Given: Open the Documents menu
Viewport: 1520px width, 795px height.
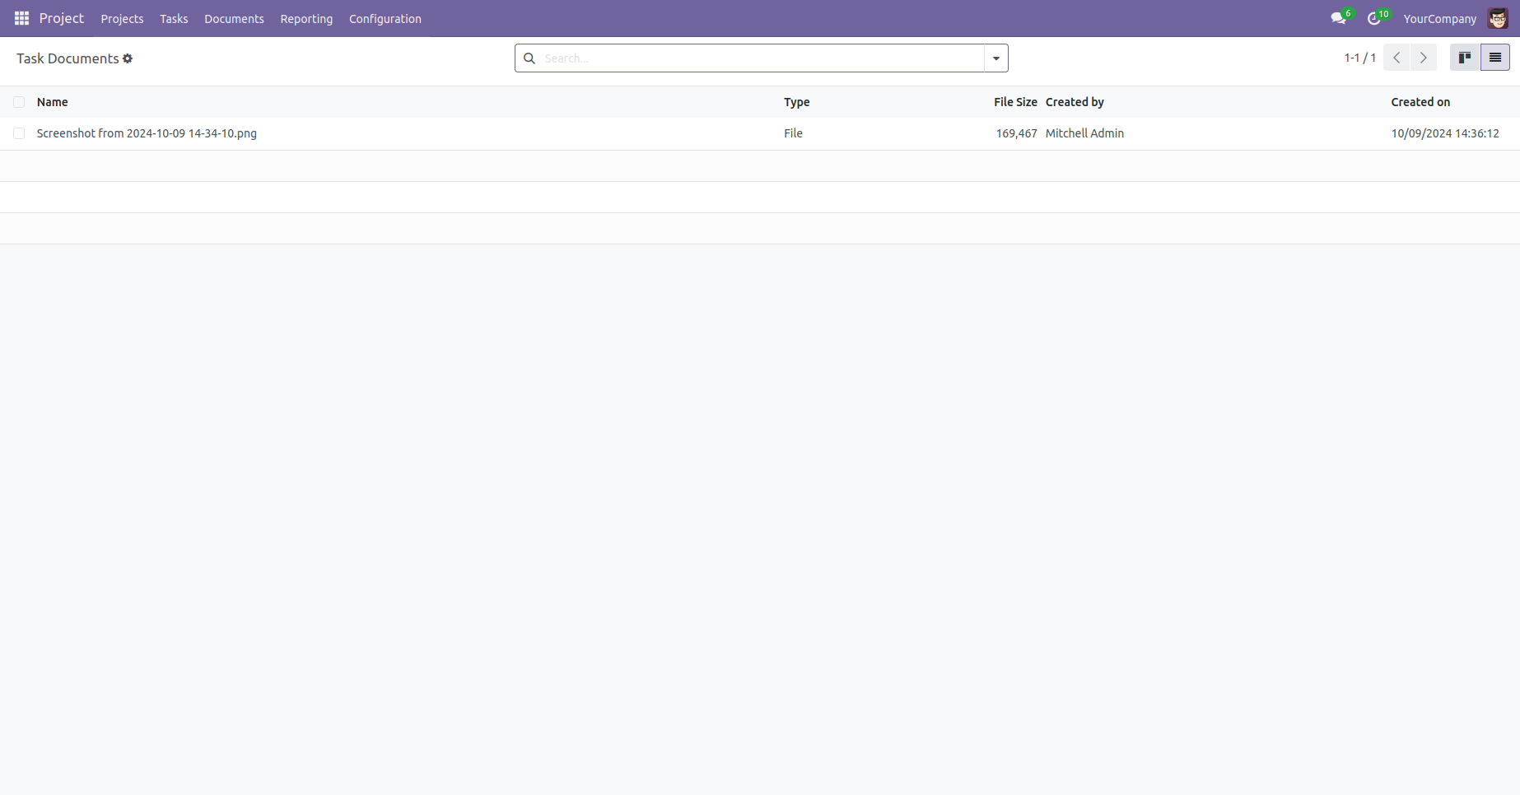Looking at the screenshot, I should click(235, 18).
